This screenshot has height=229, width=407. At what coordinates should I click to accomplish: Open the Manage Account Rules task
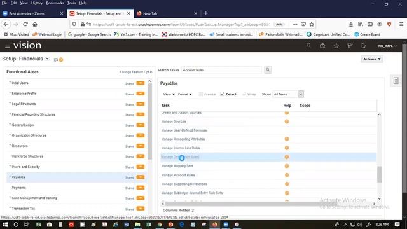point(178,176)
